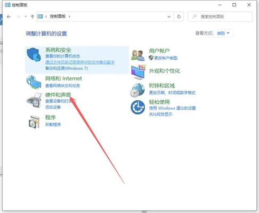Click the Control Panel icon in the title bar
The width and height of the screenshot is (259, 213).
click(7, 5)
